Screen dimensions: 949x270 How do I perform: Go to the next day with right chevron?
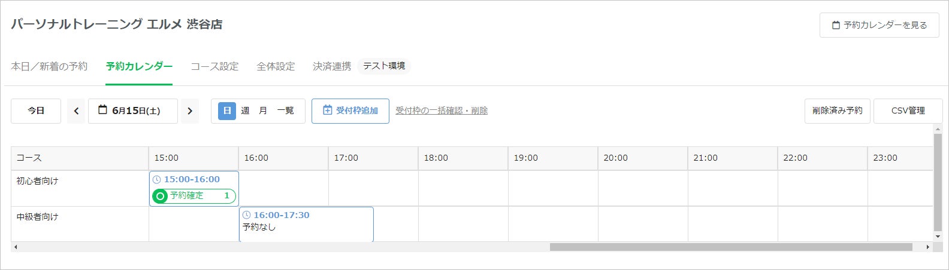tap(190, 111)
